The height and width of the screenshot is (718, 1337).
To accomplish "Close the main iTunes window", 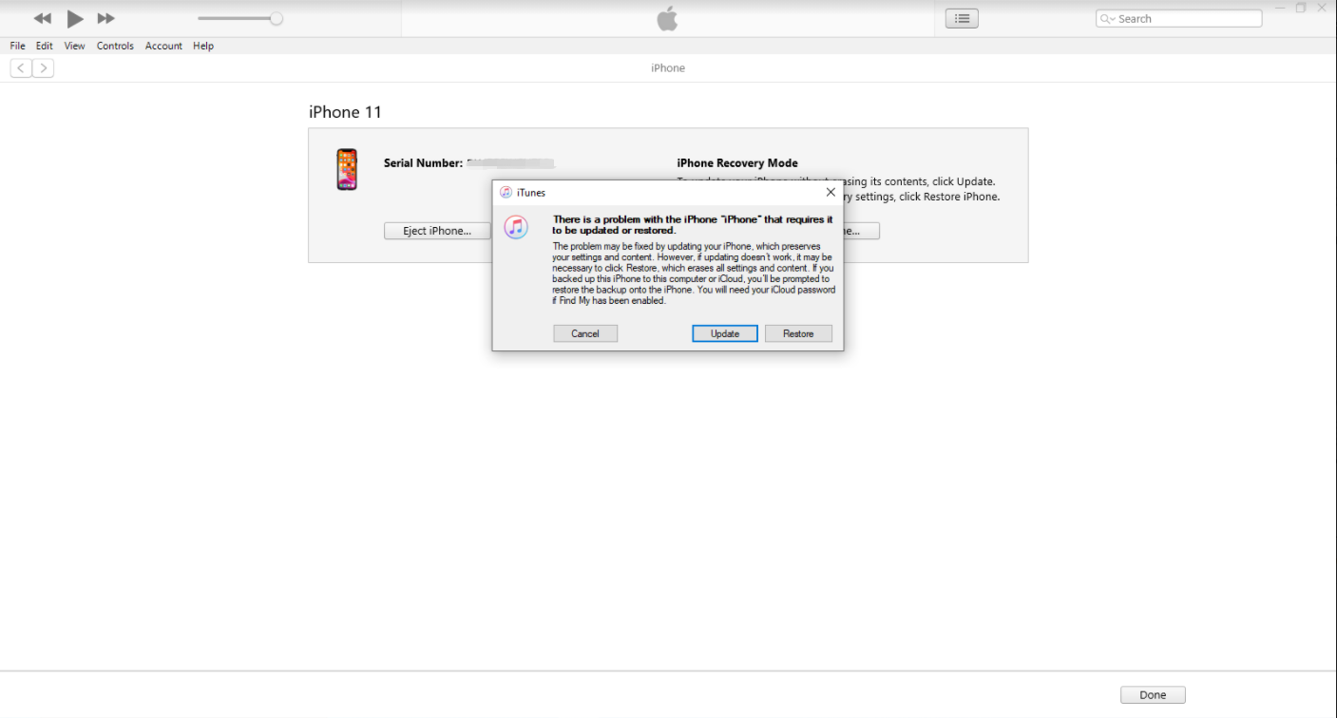I will 1322,8.
